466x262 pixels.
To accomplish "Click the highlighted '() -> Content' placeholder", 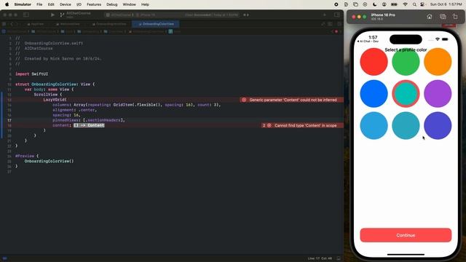I will (x=89, y=125).
